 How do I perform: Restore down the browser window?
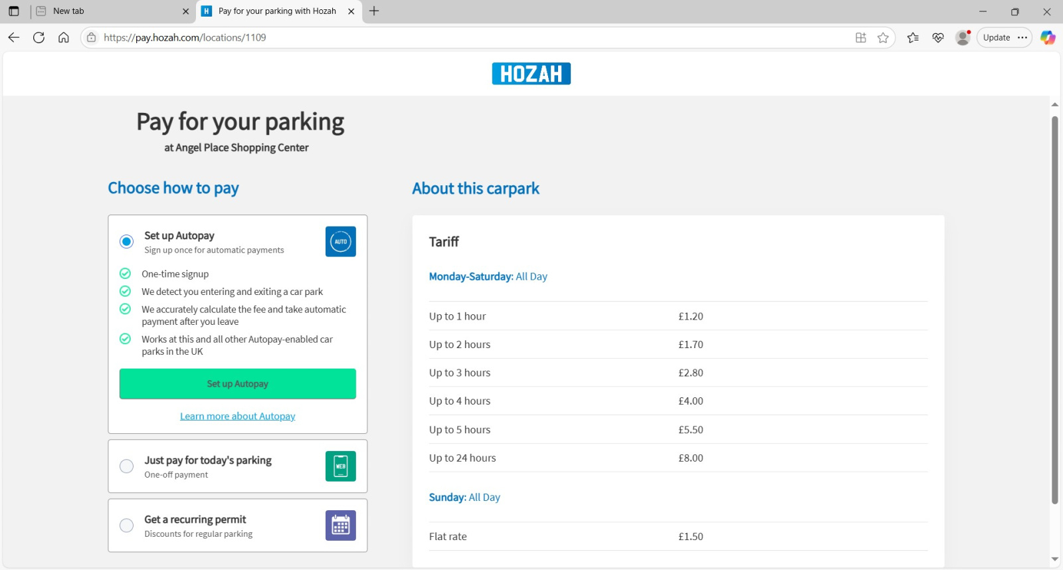[1015, 11]
